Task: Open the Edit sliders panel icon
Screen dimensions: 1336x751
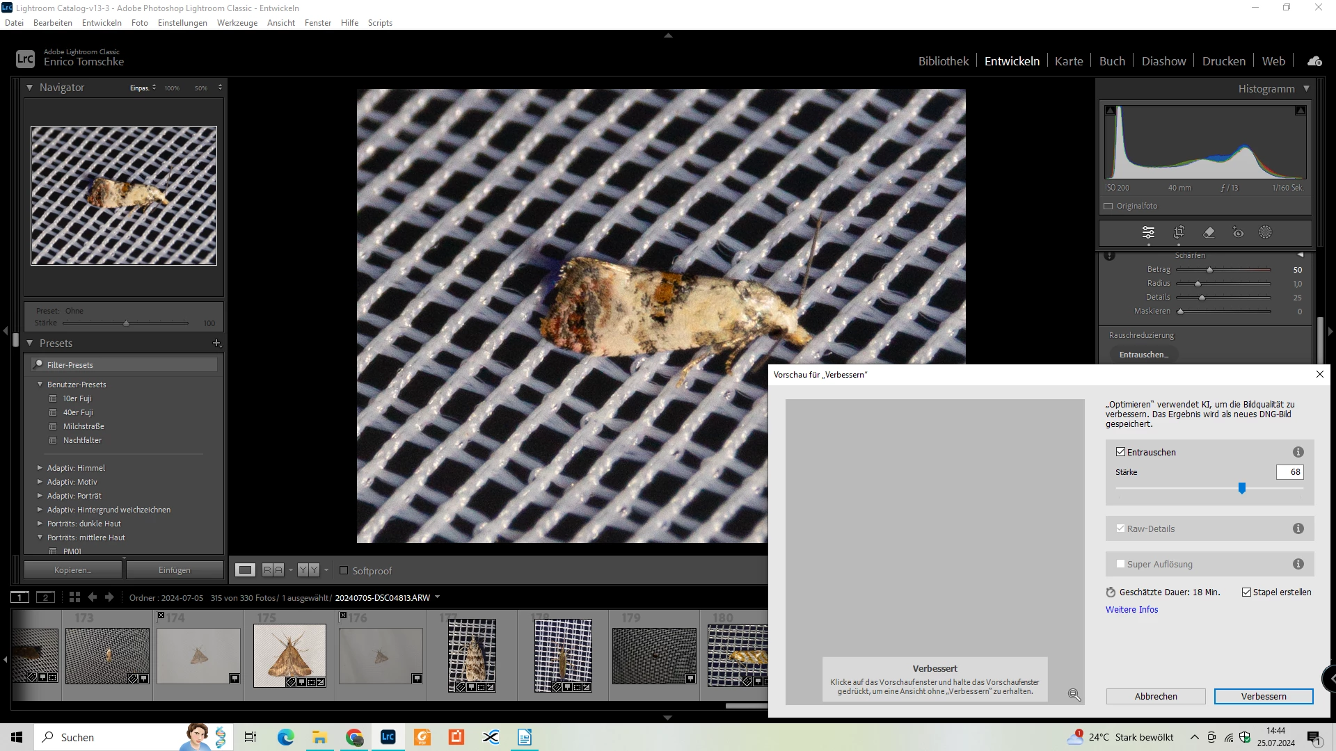Action: [1148, 232]
